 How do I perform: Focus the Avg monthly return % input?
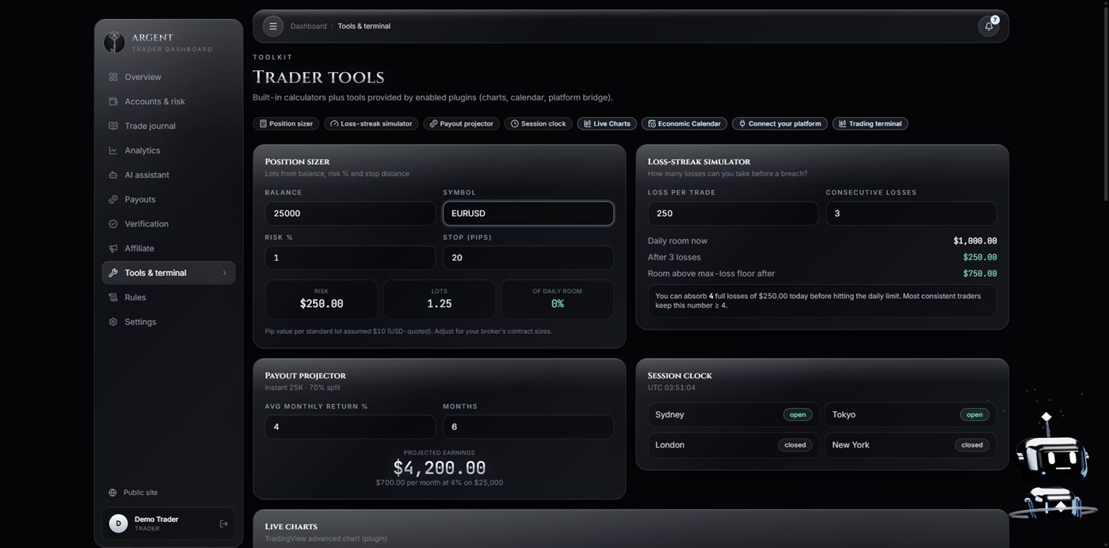click(350, 427)
